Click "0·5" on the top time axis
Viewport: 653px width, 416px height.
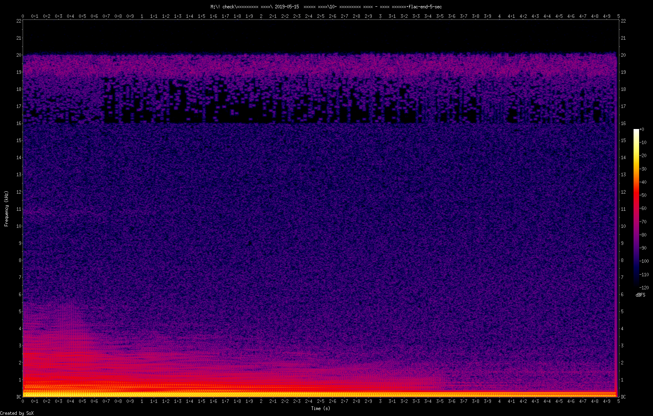point(82,16)
